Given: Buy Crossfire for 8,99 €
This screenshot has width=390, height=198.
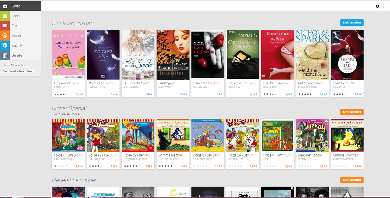Looking at the screenshot, I should tap(253, 94).
